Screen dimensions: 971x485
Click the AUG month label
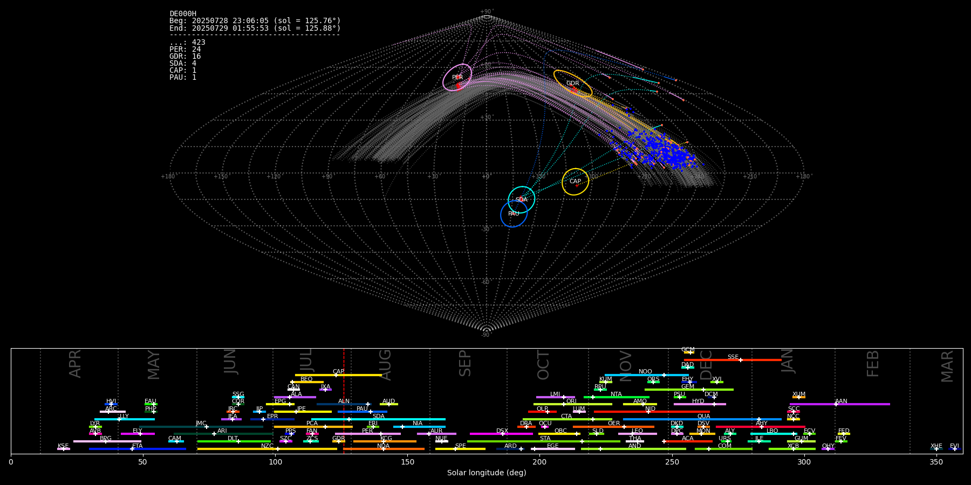(x=385, y=365)
